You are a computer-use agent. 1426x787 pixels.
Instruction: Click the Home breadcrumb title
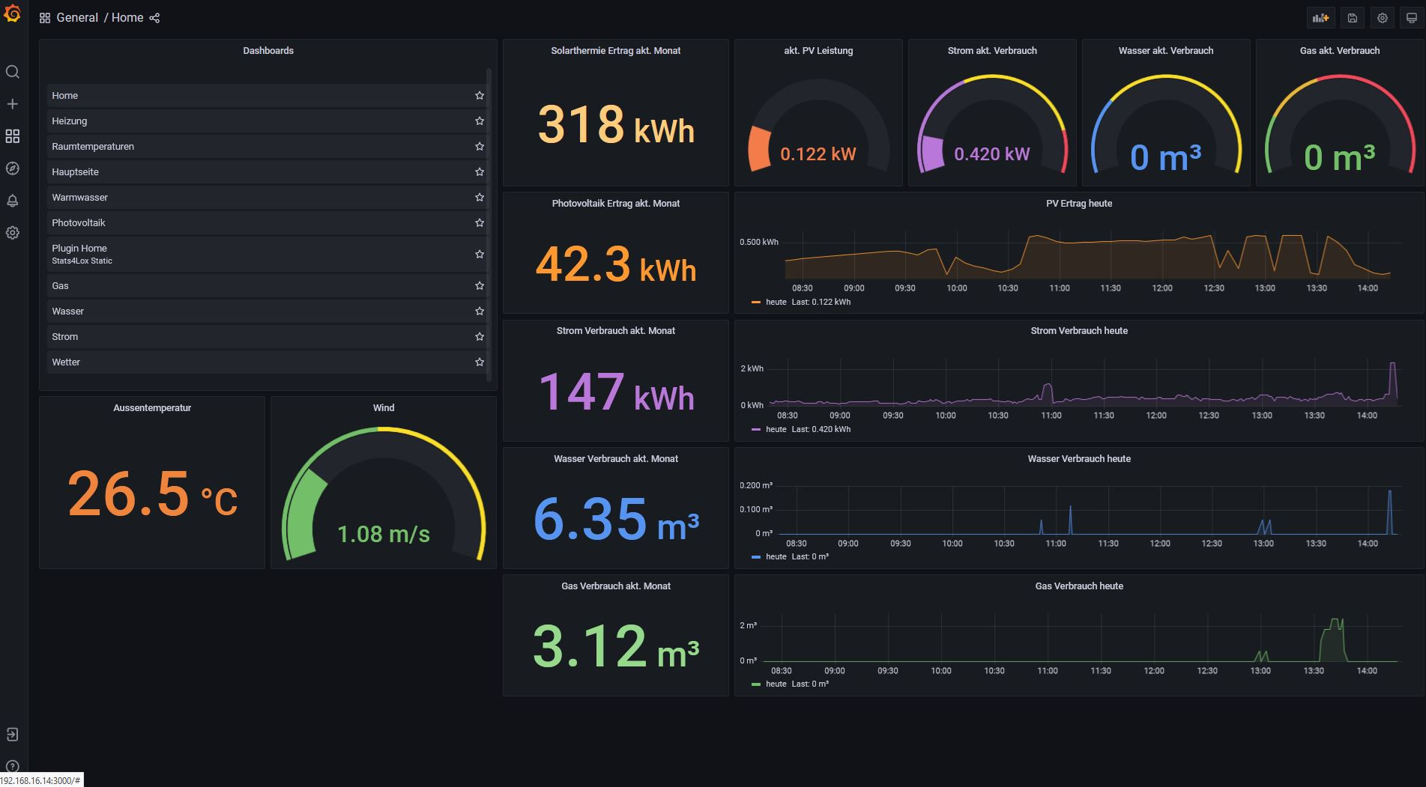click(x=127, y=18)
